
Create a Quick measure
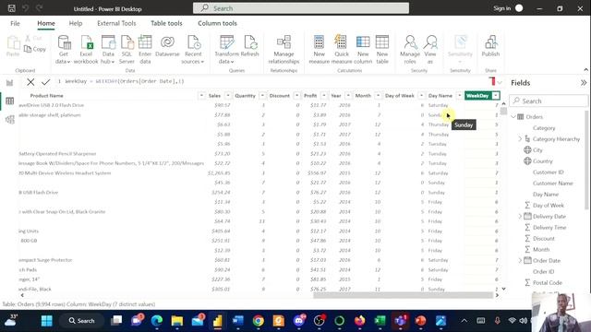tap(342, 50)
